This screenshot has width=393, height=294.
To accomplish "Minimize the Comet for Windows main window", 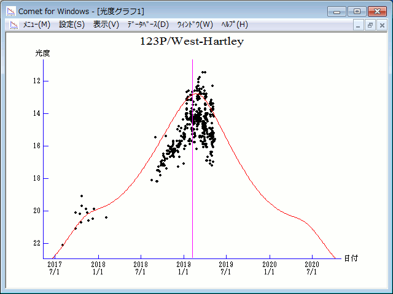I will tap(337, 11).
